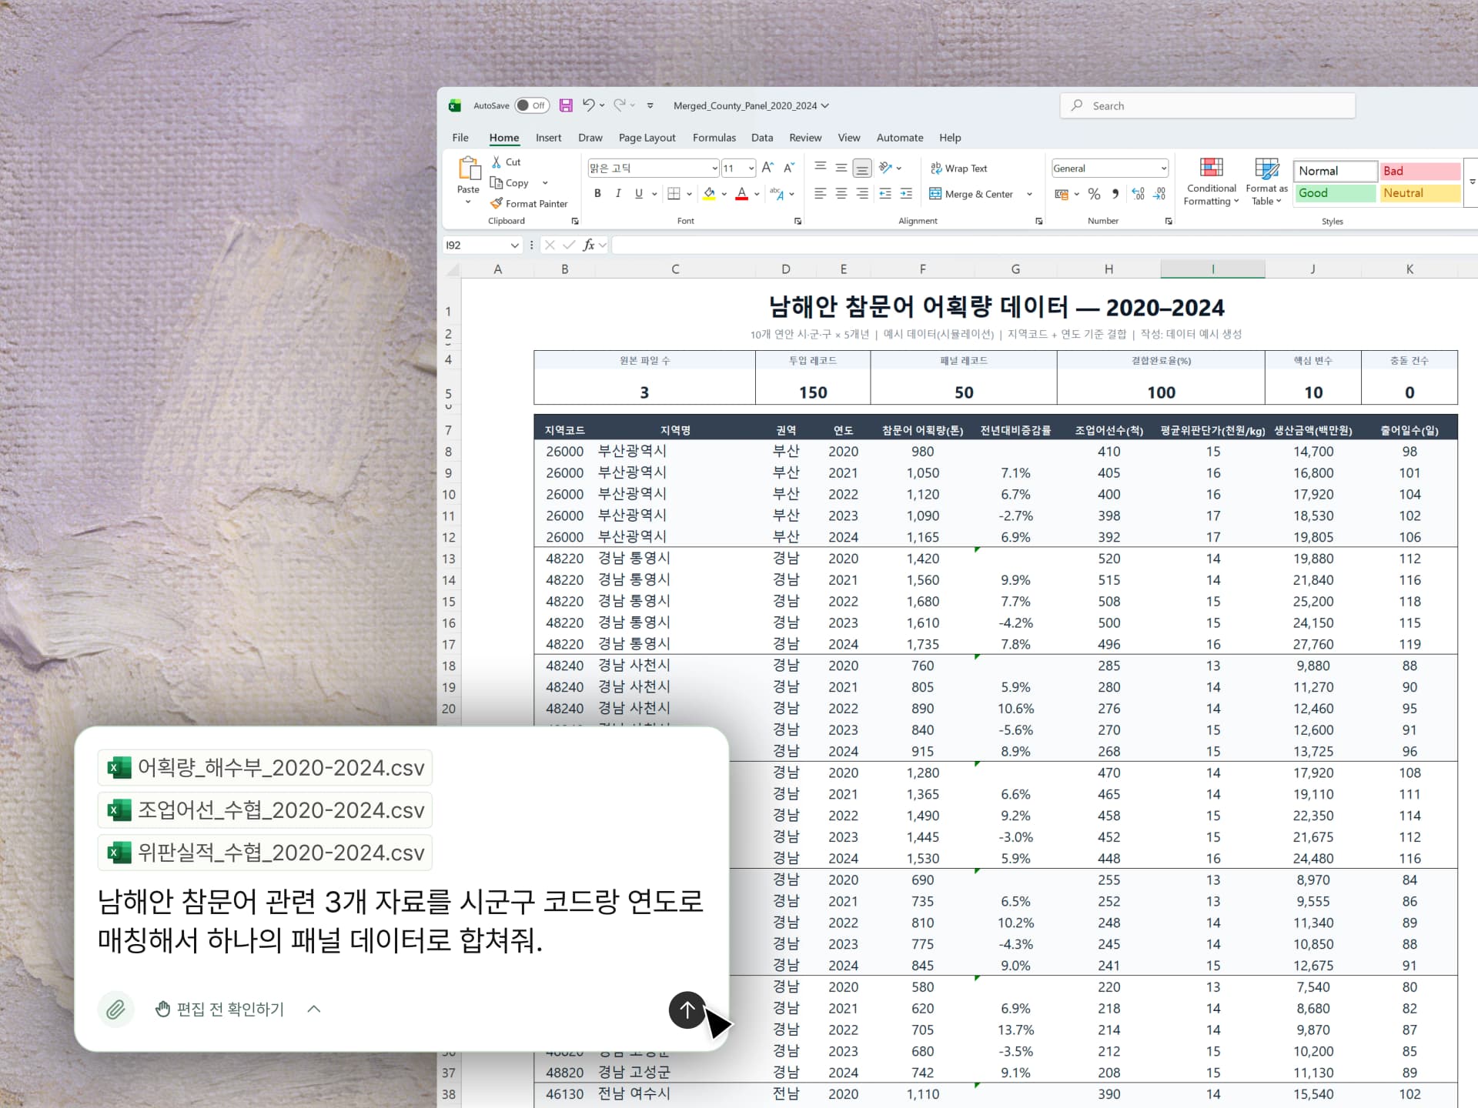This screenshot has width=1478, height=1108.
Task: Increase decimal places of selected cells
Action: coord(1138,194)
